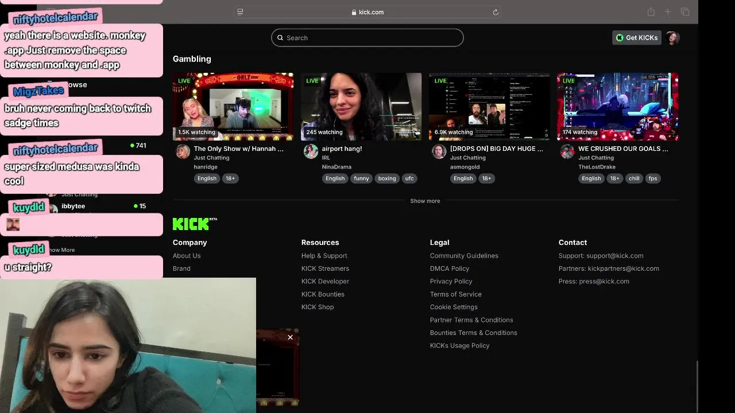
Task: Click the page vertical scrollbar thumb
Action: click(x=697, y=386)
